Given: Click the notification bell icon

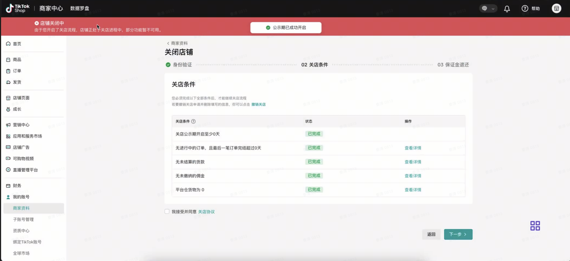Looking at the screenshot, I should pyautogui.click(x=507, y=9).
